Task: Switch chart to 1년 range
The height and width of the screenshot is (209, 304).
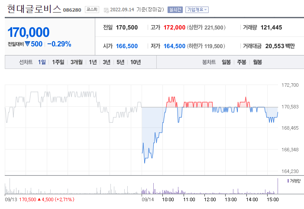Action: [93, 62]
